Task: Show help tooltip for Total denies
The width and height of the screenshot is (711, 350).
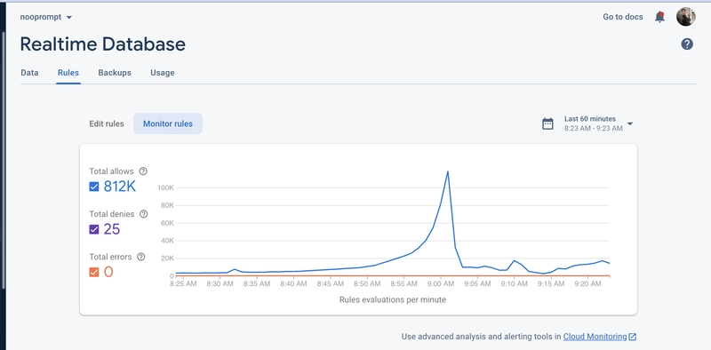Action: click(x=144, y=214)
